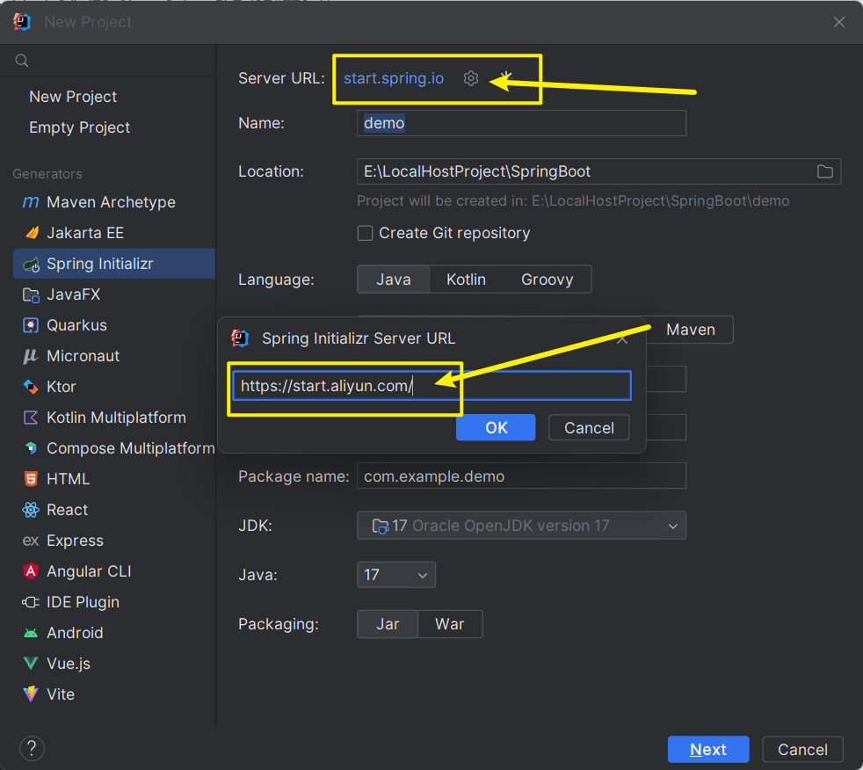Switch packaging to War

coord(450,624)
